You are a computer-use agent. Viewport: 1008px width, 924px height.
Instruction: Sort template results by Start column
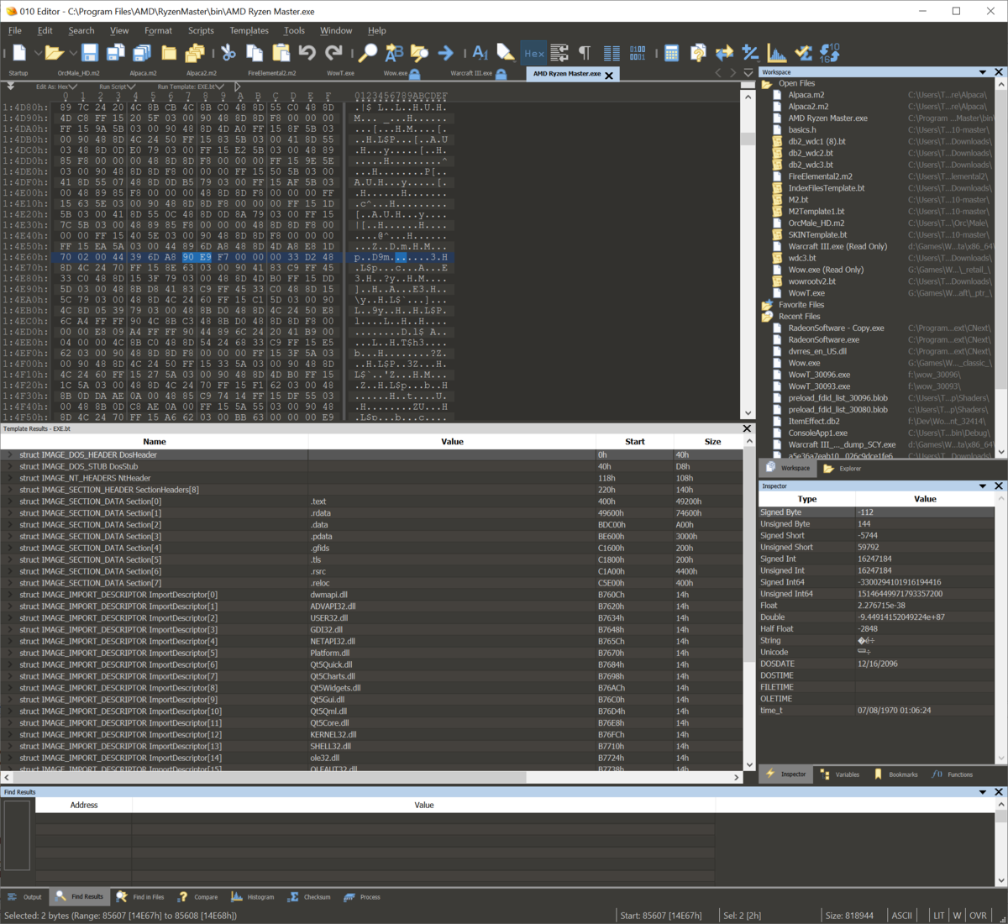pyautogui.click(x=635, y=441)
